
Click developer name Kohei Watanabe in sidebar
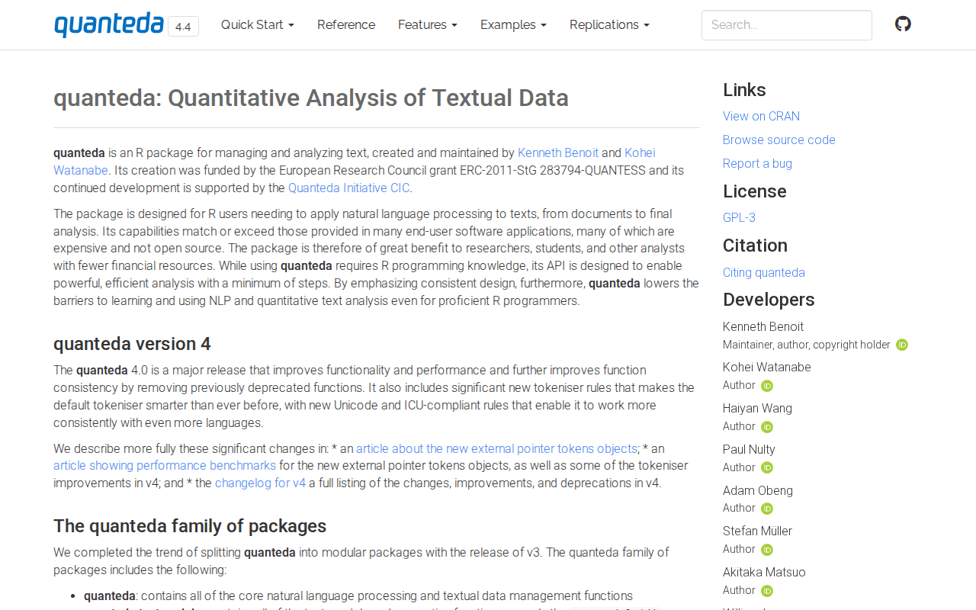[x=767, y=367]
